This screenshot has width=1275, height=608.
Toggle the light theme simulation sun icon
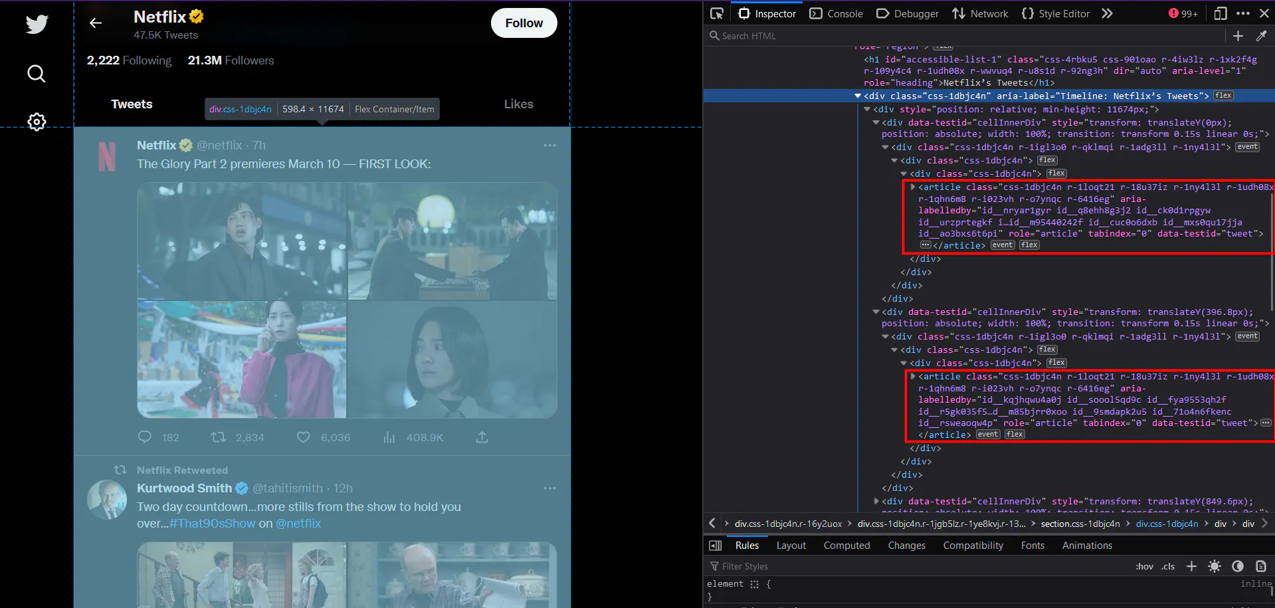(x=1215, y=566)
